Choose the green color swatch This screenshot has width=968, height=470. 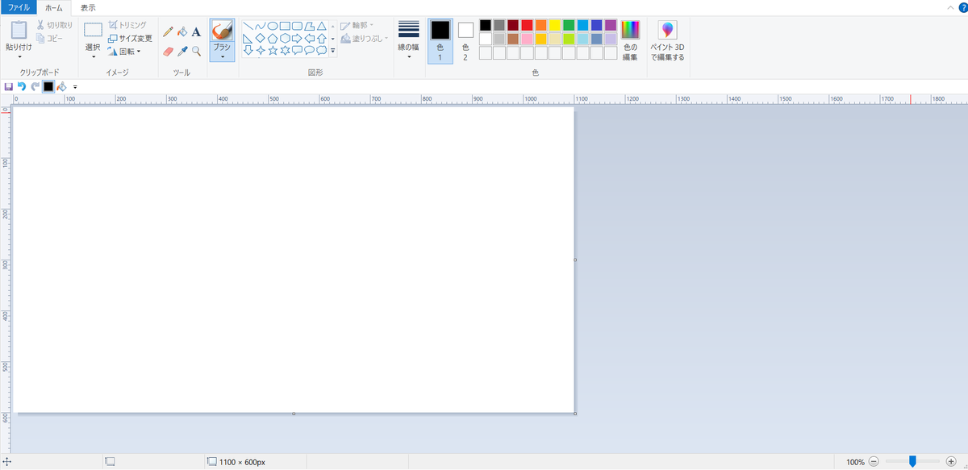pos(569,25)
